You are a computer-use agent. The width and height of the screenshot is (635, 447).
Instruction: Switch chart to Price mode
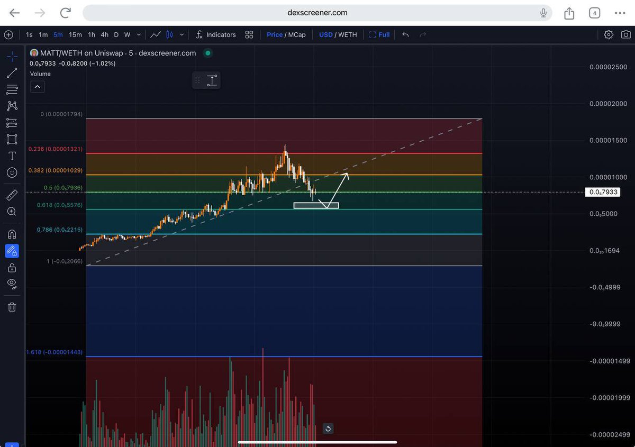(x=275, y=35)
